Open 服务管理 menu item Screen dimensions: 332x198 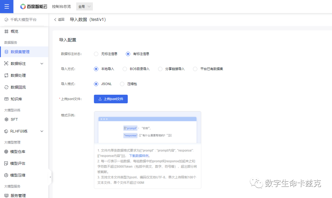pyautogui.click(x=24, y=196)
